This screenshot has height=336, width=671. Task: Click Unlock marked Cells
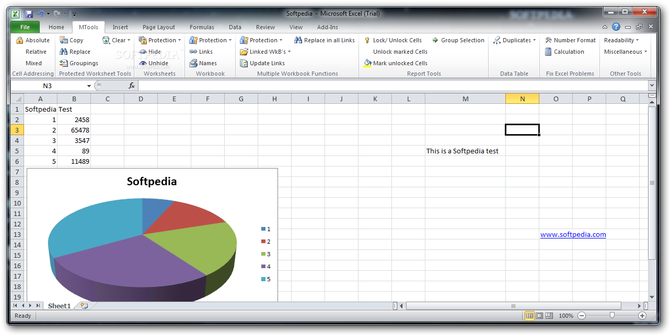click(x=400, y=52)
